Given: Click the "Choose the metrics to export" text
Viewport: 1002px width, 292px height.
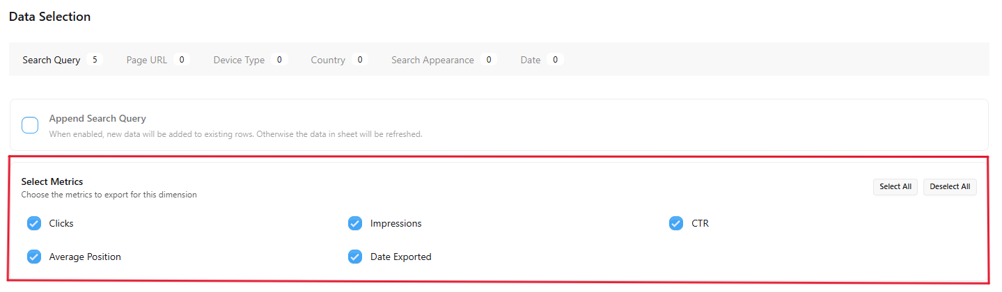Looking at the screenshot, I should 109,195.
